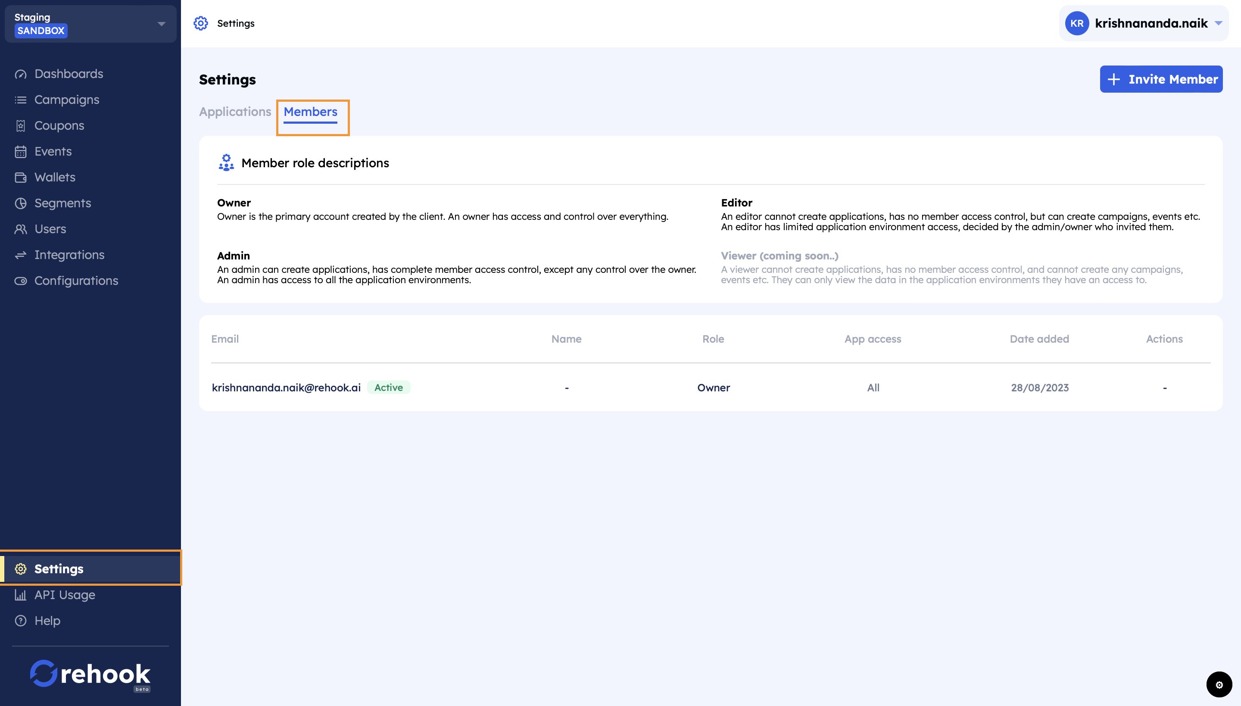Open Integrations menu item
Image resolution: width=1241 pixels, height=706 pixels.
[x=69, y=255]
